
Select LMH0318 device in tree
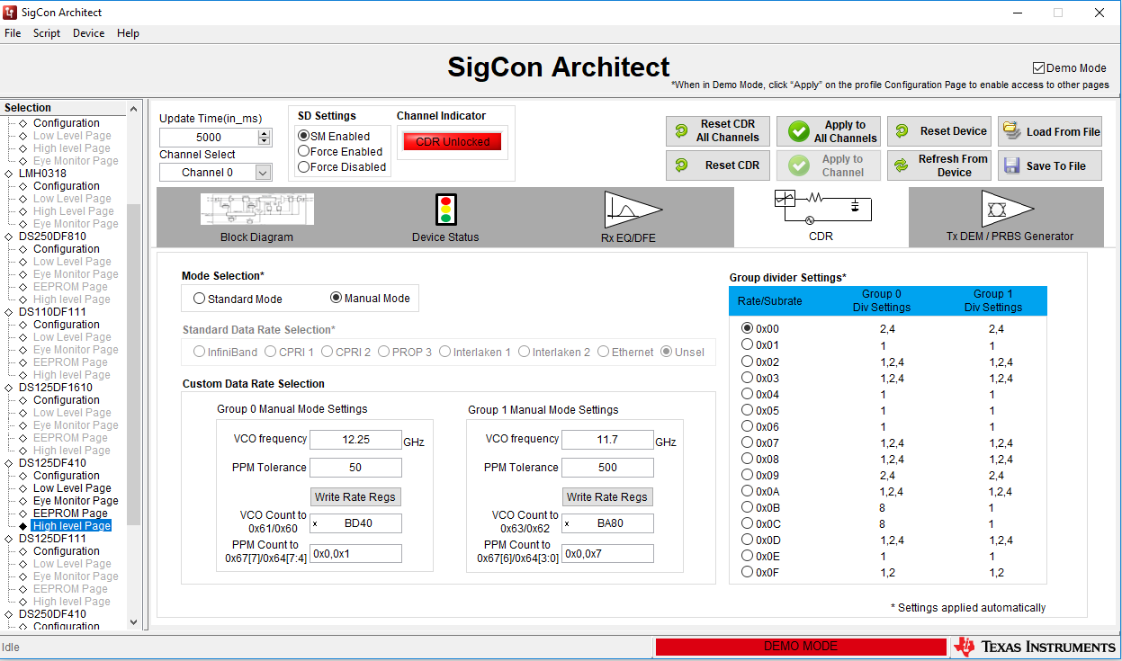point(42,174)
